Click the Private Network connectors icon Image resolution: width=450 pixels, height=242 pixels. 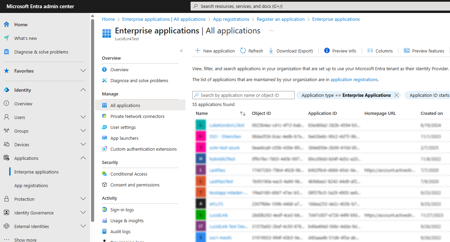coord(104,116)
